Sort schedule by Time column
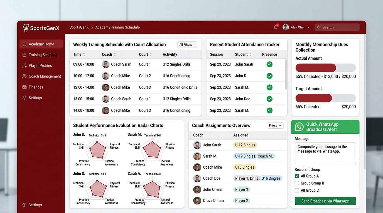 coord(84,55)
